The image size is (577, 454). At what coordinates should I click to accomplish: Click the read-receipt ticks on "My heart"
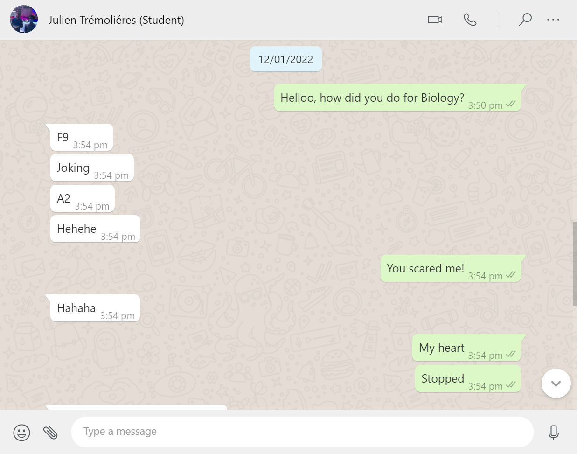pyautogui.click(x=511, y=355)
